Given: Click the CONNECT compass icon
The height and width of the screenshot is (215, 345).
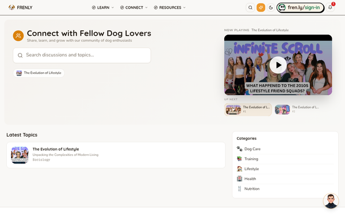Looking at the screenshot, I should point(122,7).
